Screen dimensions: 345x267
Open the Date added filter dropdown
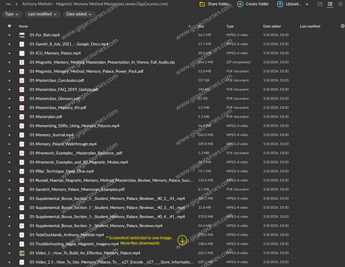click(79, 14)
